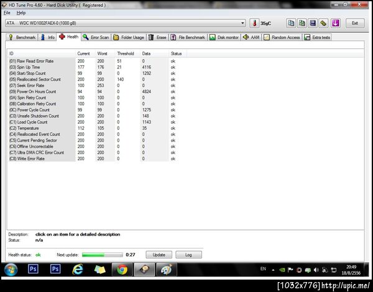The width and height of the screenshot is (373, 292).
Task: Open the Windows Start menu
Action: click(11, 270)
